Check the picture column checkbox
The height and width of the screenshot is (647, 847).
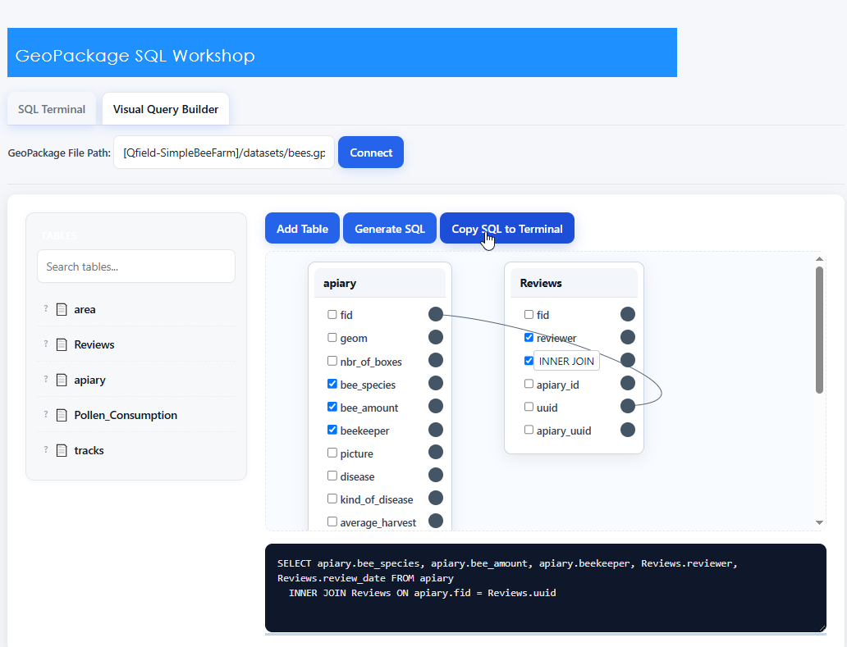tap(332, 453)
